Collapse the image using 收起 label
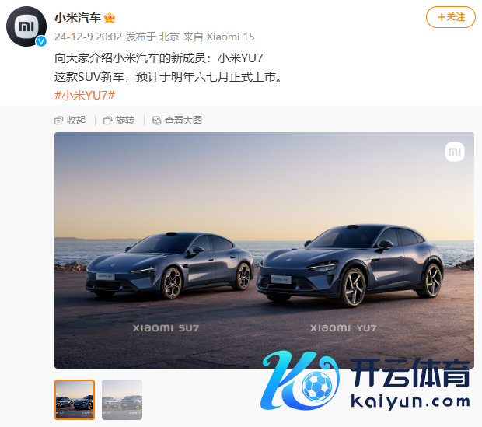Image resolution: width=482 pixels, height=427 pixels. (76, 121)
